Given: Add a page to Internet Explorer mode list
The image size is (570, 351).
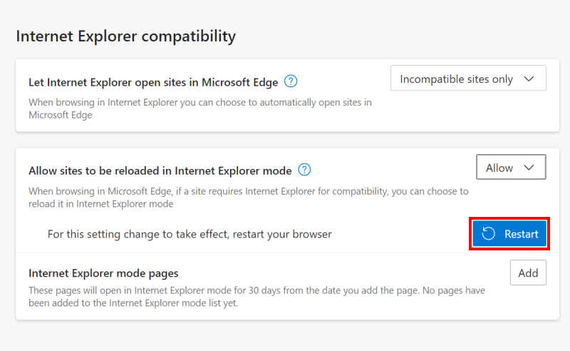Looking at the screenshot, I should (528, 273).
